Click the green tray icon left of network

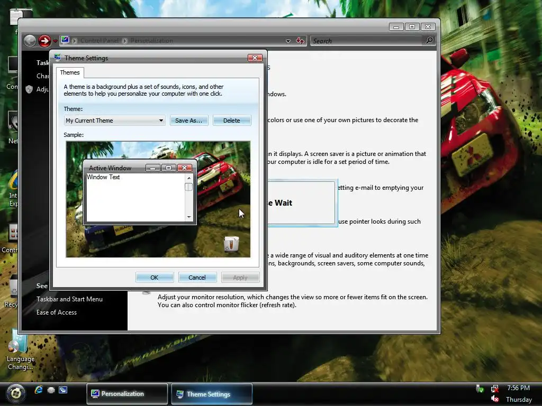point(480,389)
